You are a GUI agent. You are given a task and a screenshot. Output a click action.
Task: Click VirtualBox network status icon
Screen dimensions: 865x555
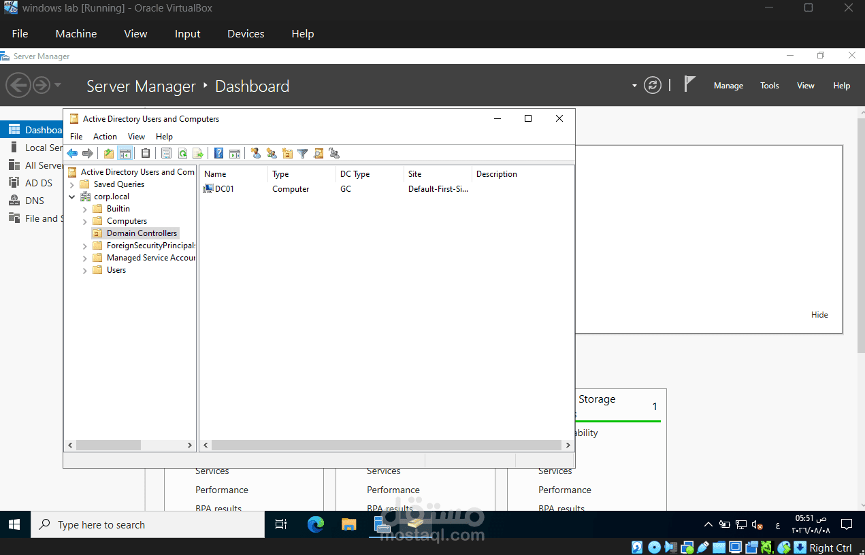pyautogui.click(x=687, y=548)
